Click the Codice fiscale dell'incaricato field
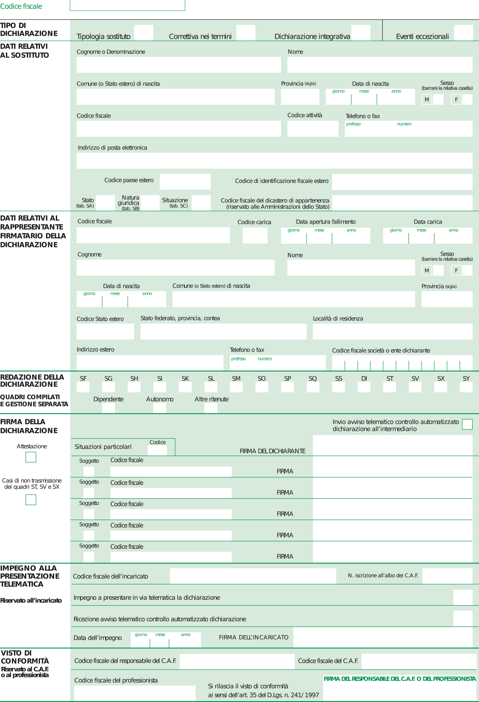 (x=253, y=576)
